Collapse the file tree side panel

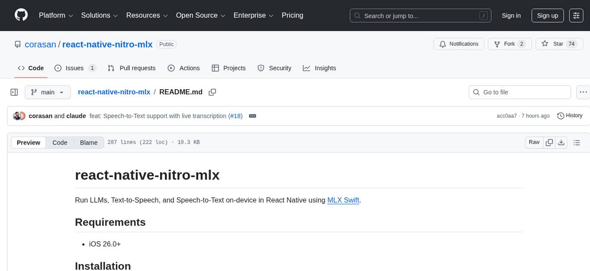(x=14, y=92)
